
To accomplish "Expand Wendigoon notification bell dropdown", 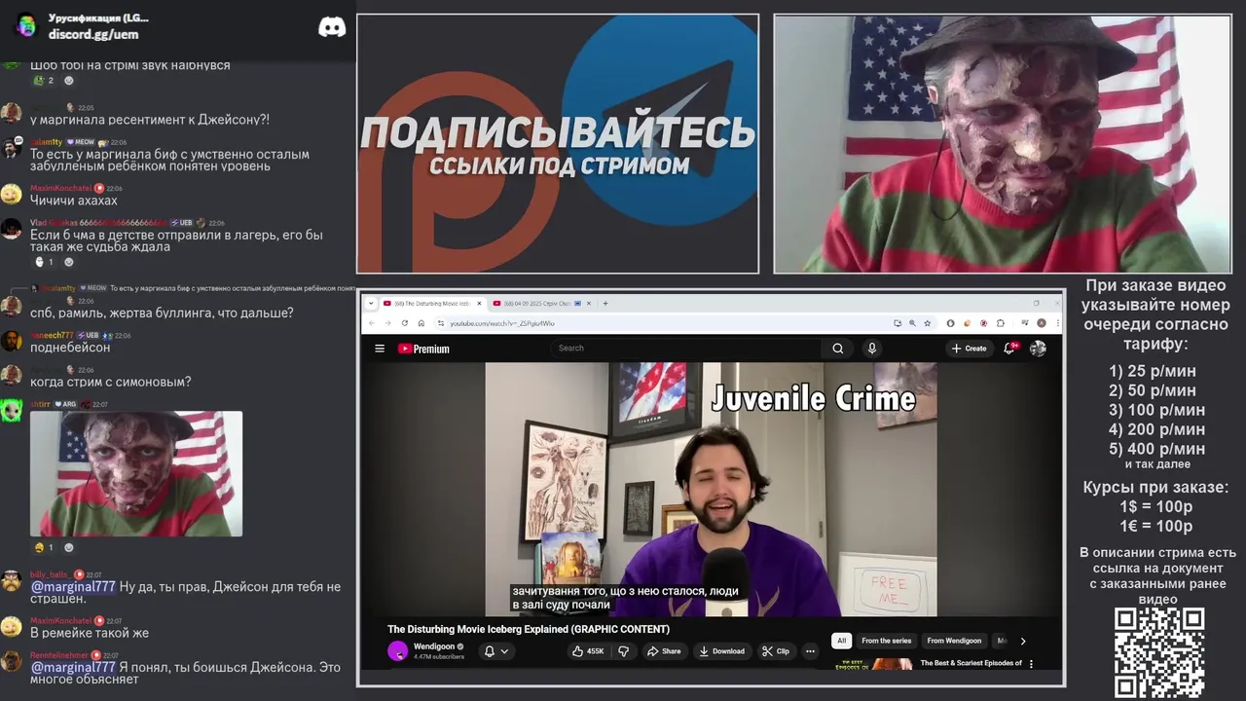I will pyautogui.click(x=496, y=651).
